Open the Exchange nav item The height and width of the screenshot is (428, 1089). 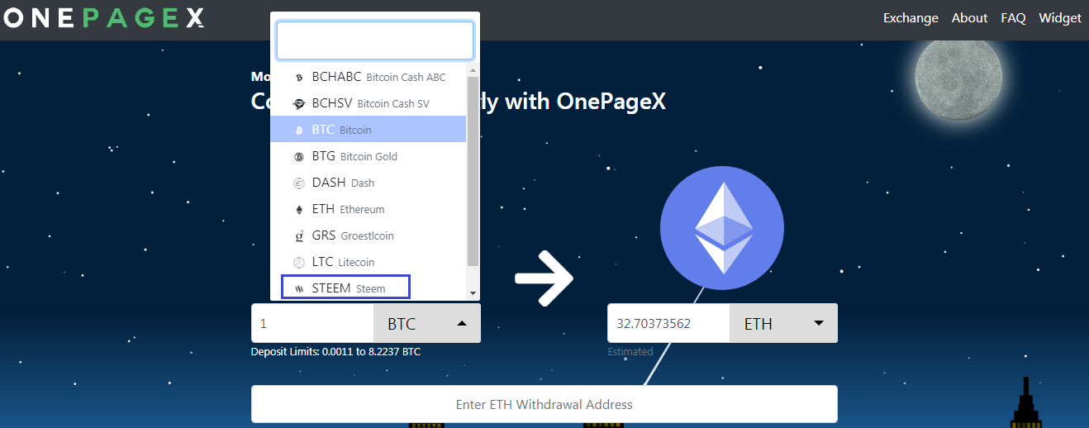911,17
